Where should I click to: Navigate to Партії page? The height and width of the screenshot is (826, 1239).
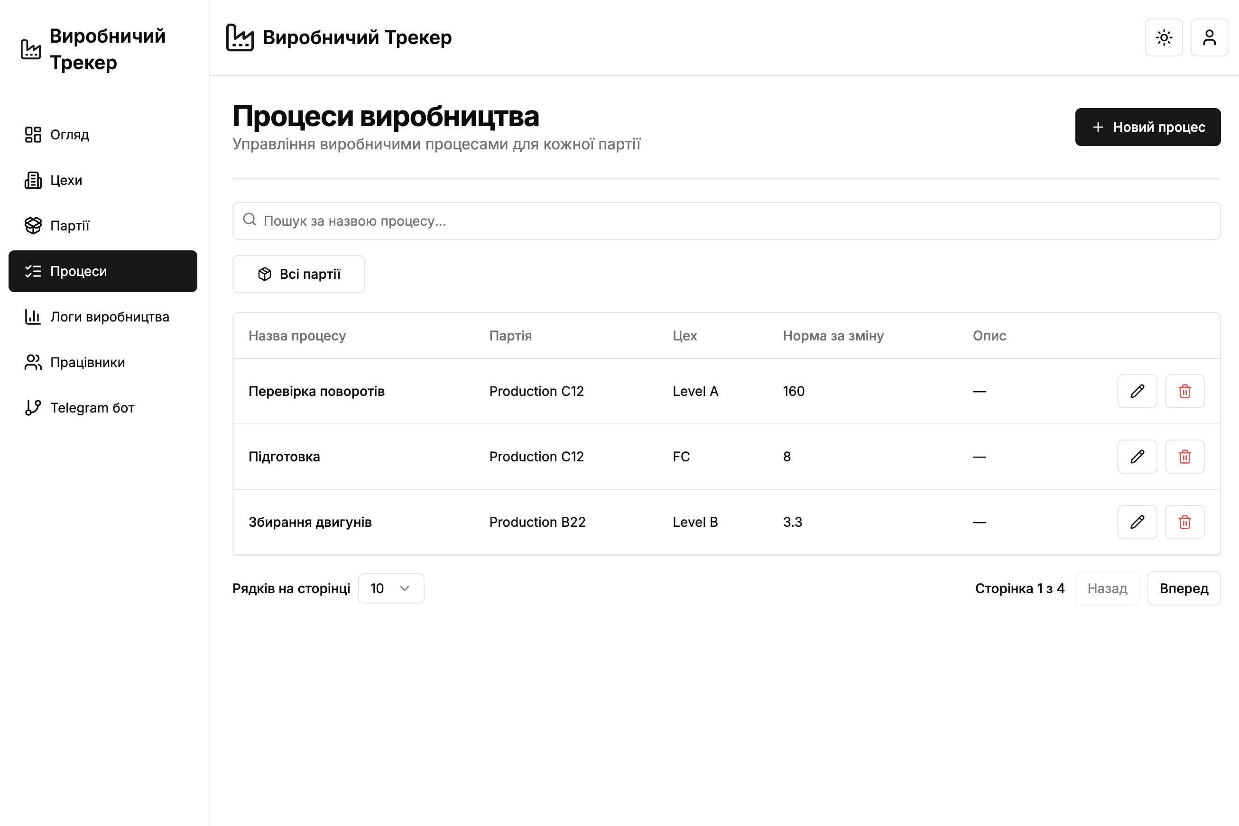point(70,225)
